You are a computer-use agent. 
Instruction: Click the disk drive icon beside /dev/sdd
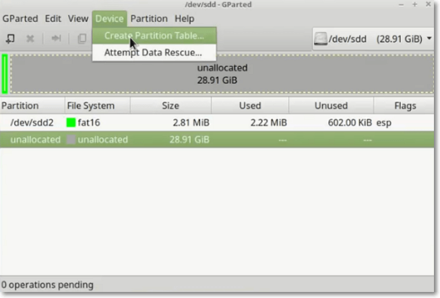(x=321, y=38)
